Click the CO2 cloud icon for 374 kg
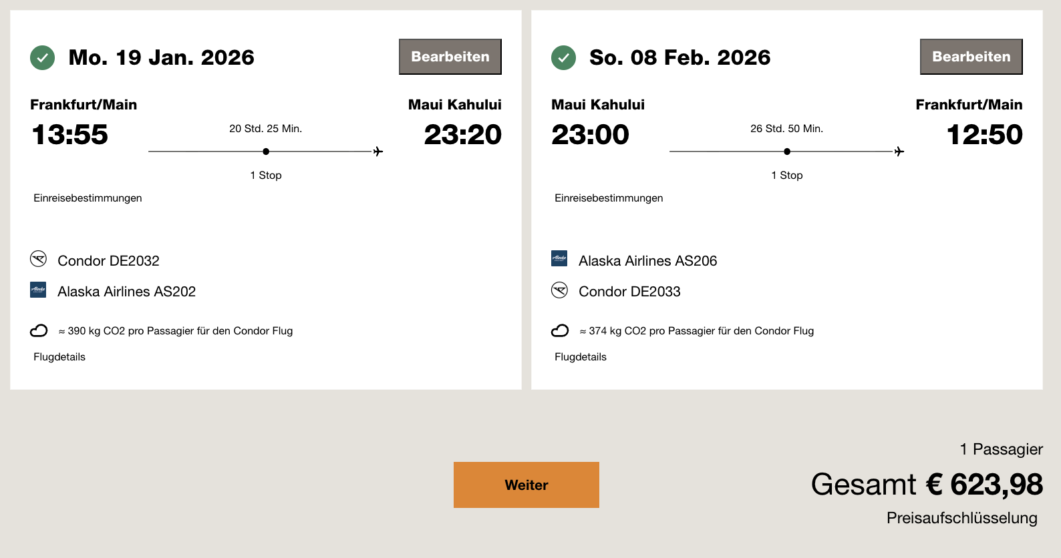 [x=560, y=330]
